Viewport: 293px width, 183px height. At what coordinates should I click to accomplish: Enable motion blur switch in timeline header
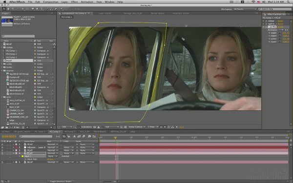point(84,137)
